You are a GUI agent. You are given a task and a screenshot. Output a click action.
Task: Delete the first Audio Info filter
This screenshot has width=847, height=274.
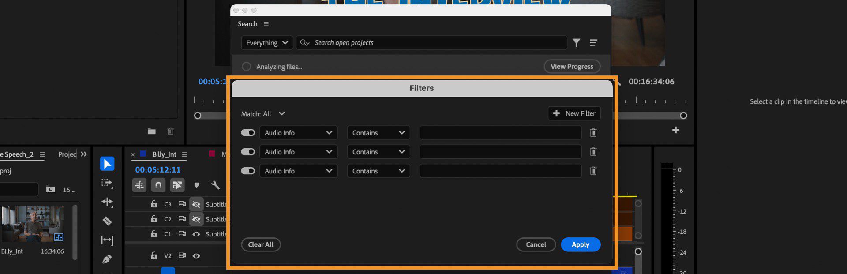click(x=593, y=133)
